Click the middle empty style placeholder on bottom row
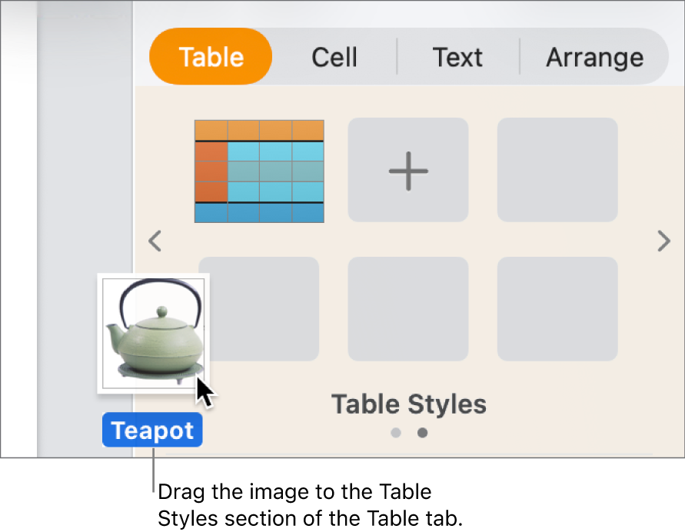This screenshot has height=532, width=685. coord(407,308)
